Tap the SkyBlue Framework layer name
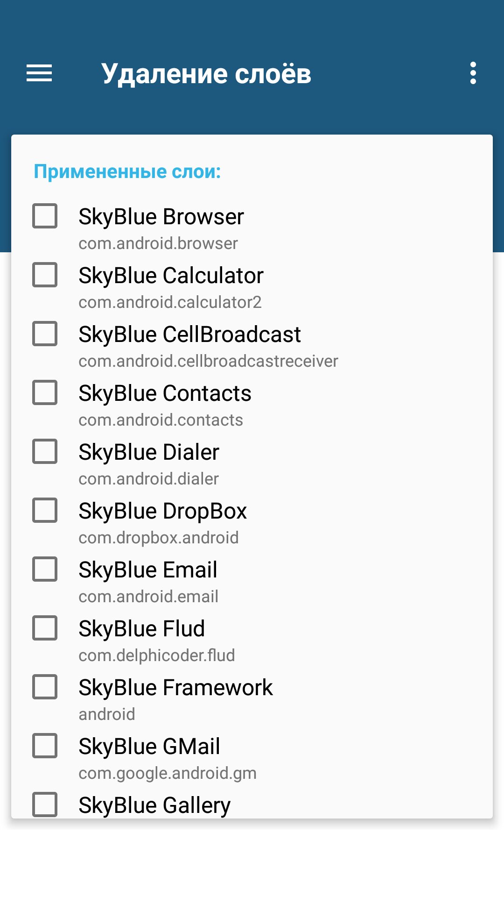This screenshot has height=897, width=504. tap(175, 688)
